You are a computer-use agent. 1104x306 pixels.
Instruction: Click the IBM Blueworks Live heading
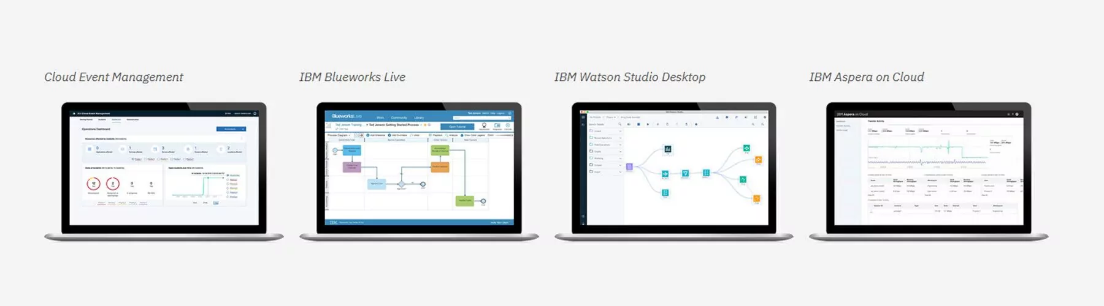[352, 77]
